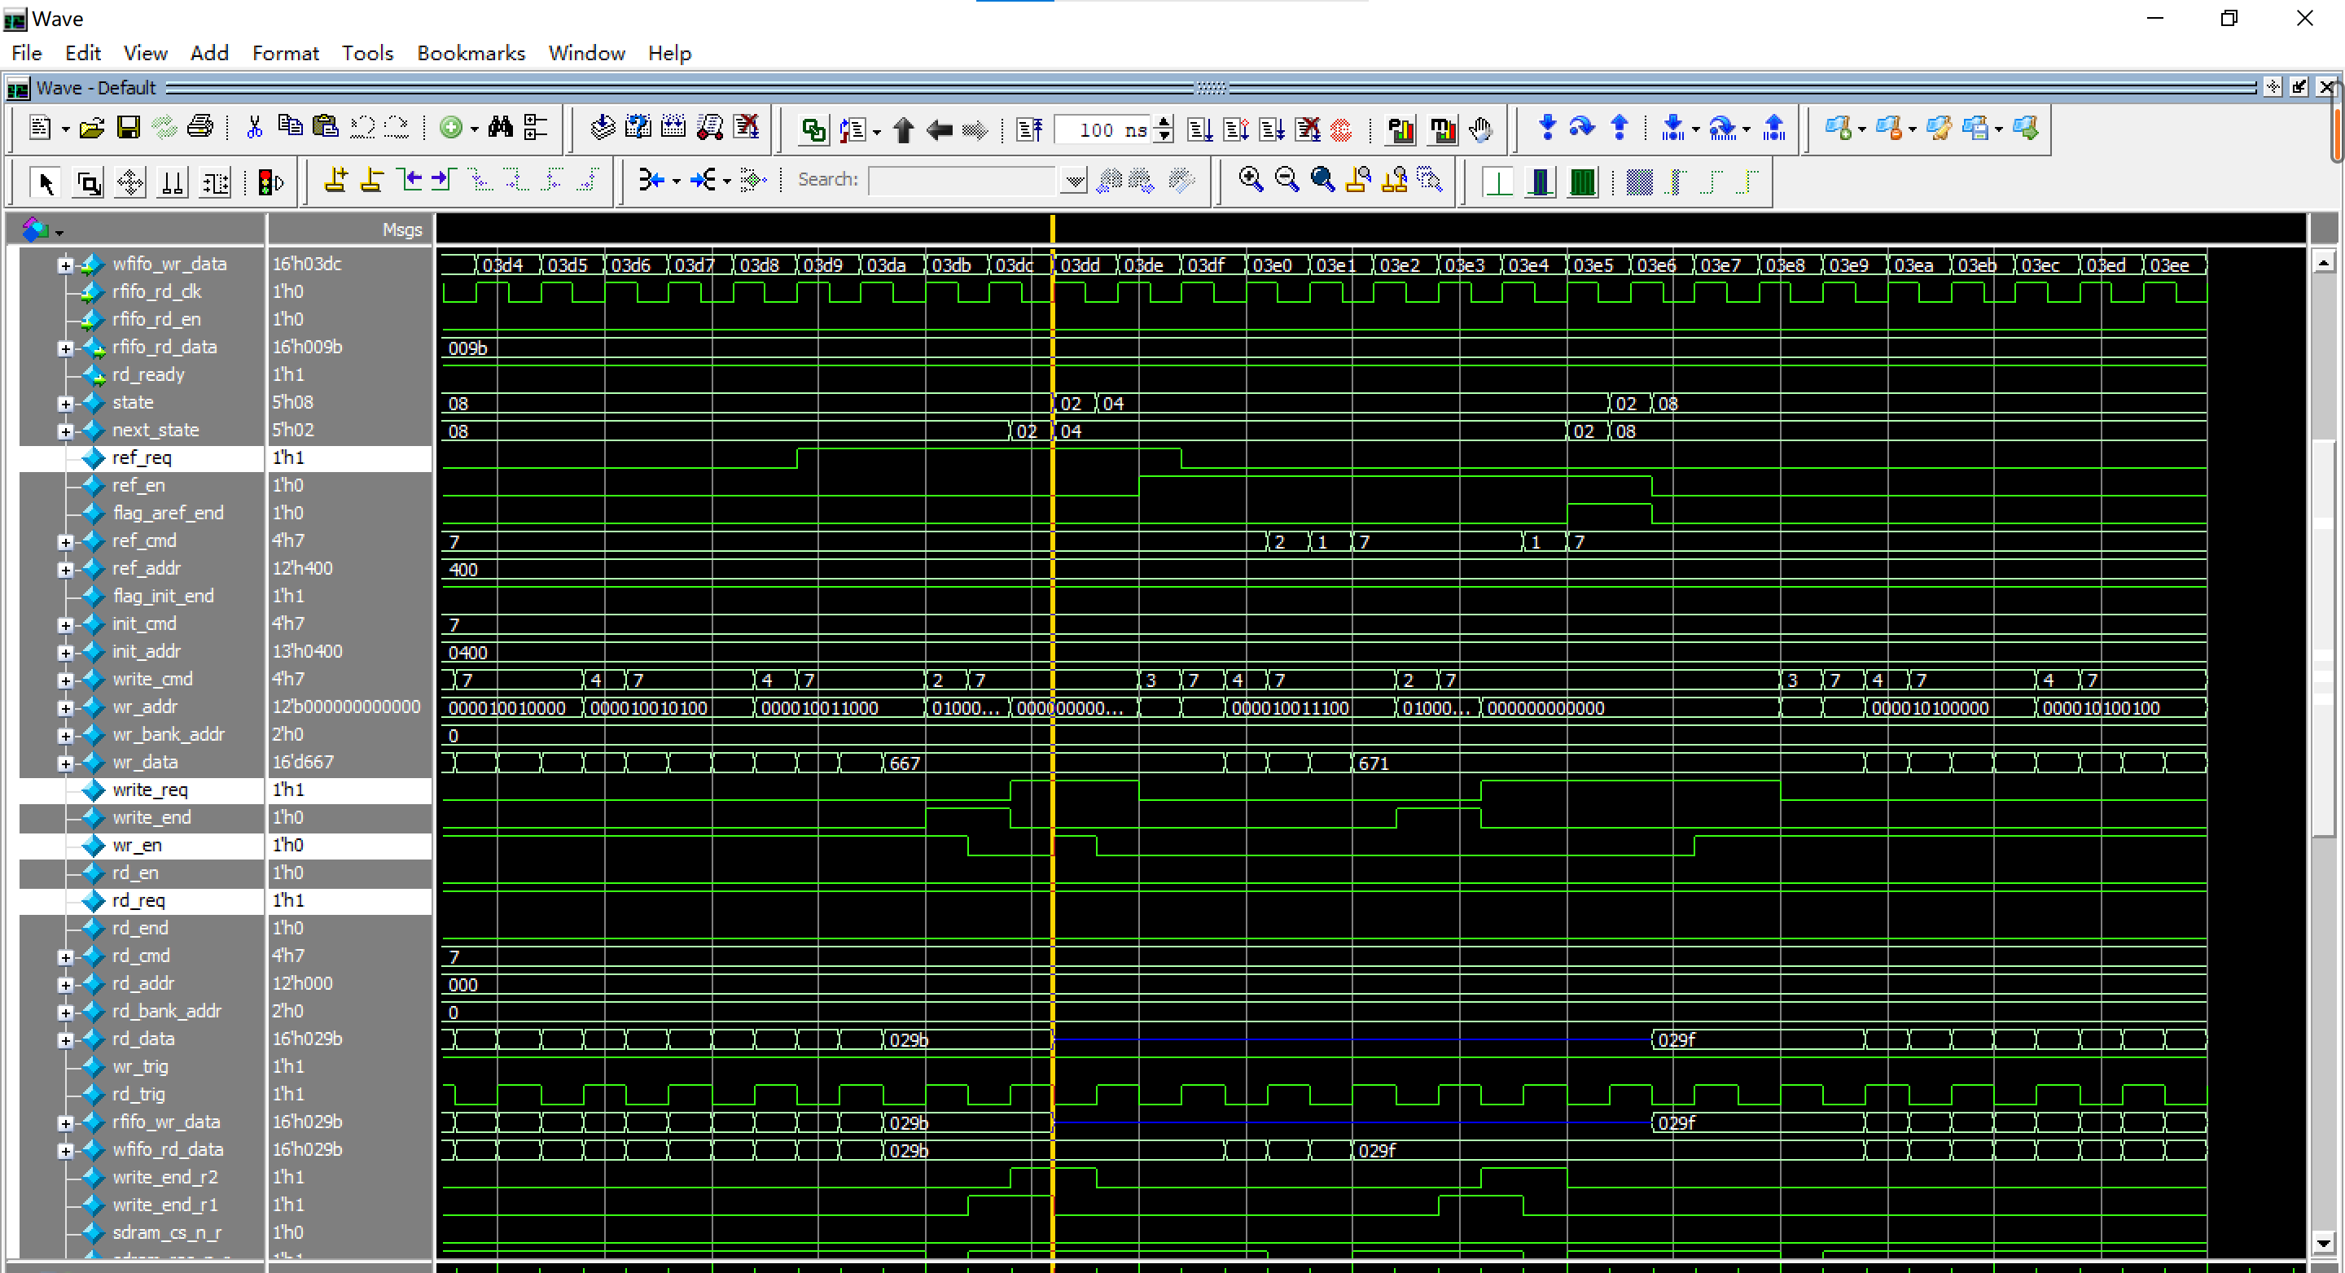Click the Find Previous Transition icon

point(411,180)
